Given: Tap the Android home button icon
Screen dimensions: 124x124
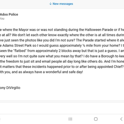Looking at the screenshot, I should pyautogui.click(x=96, y=119).
